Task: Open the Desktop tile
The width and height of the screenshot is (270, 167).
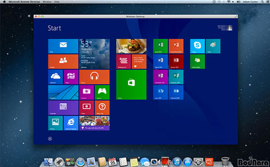Action: [63, 92]
